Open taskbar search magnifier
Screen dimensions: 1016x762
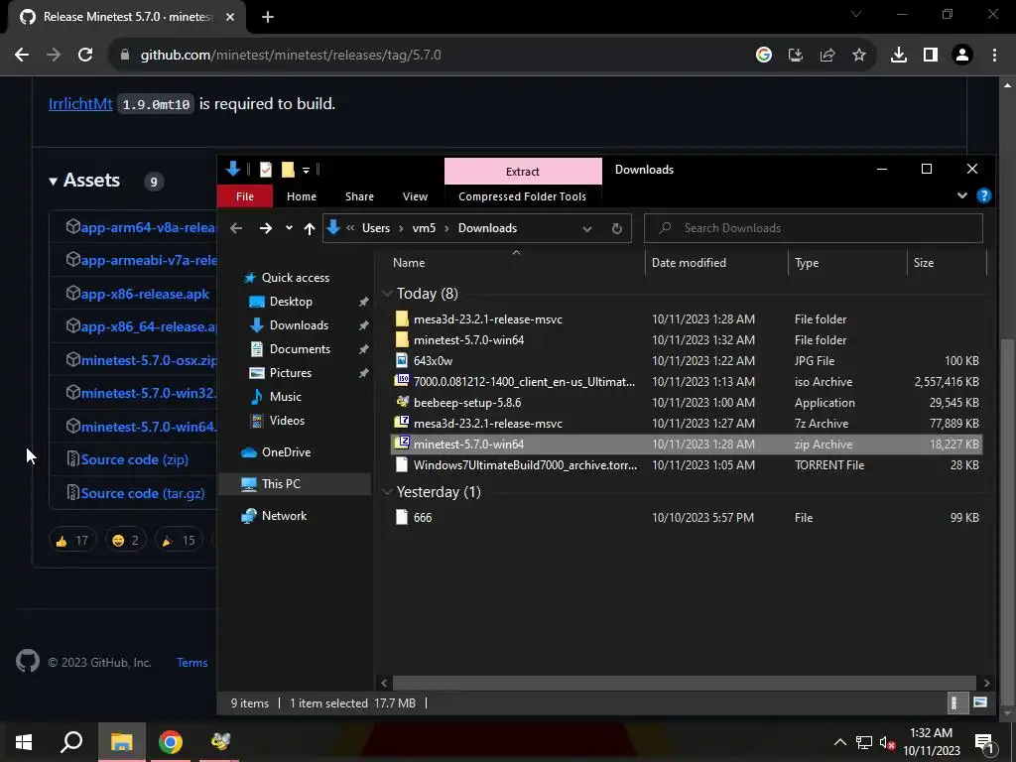[x=71, y=742]
